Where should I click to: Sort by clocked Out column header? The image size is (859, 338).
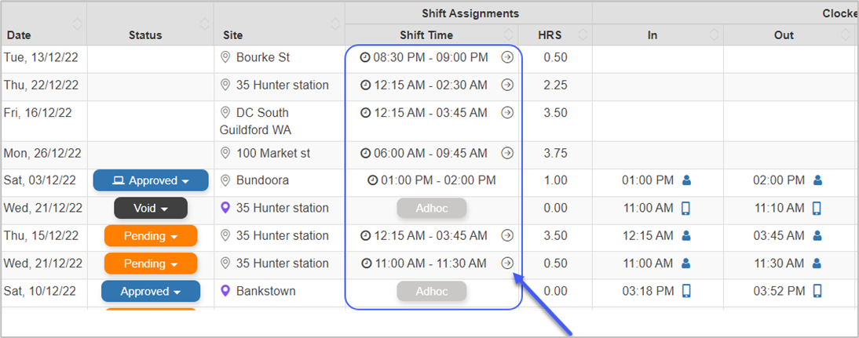pyautogui.click(x=846, y=35)
